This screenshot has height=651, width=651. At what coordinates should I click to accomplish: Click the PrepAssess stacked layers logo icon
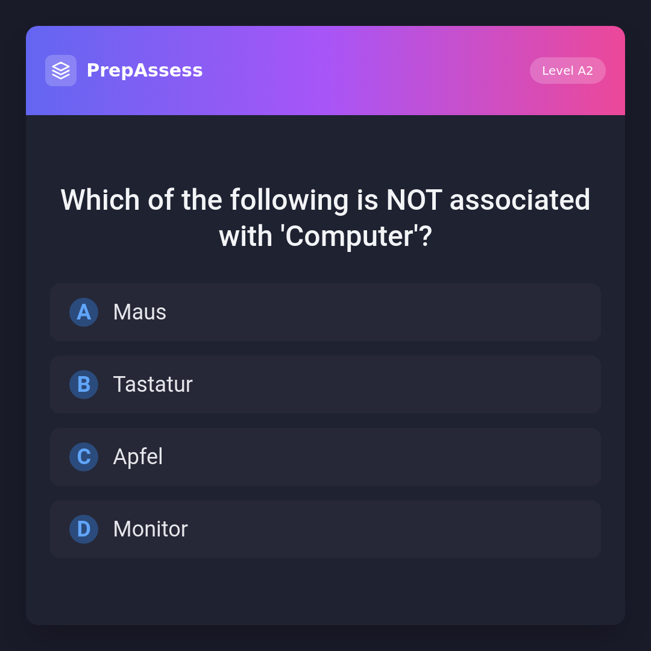61,71
